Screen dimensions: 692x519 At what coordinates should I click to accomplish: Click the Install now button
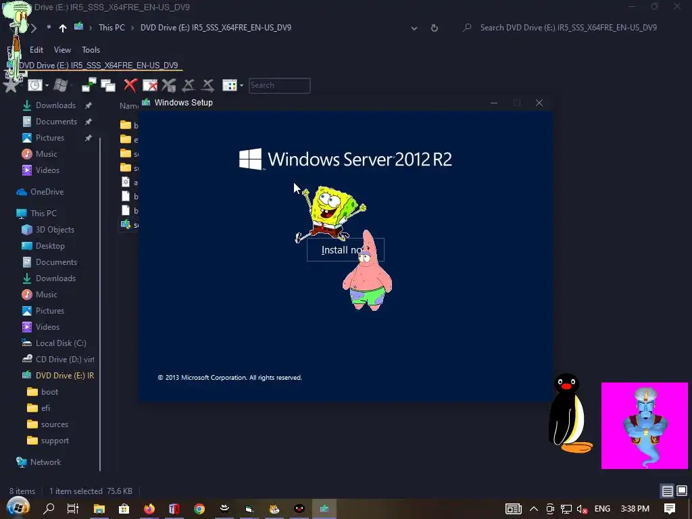(x=345, y=250)
